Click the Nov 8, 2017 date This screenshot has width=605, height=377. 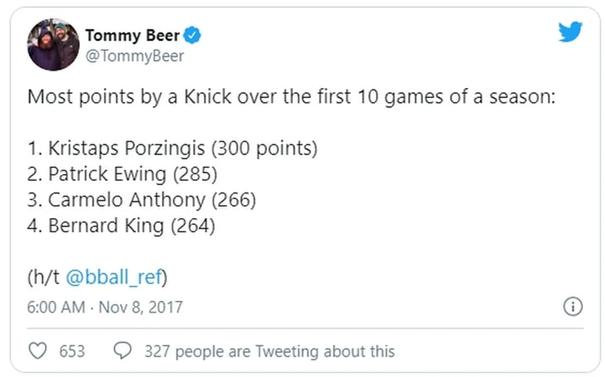[x=140, y=307]
